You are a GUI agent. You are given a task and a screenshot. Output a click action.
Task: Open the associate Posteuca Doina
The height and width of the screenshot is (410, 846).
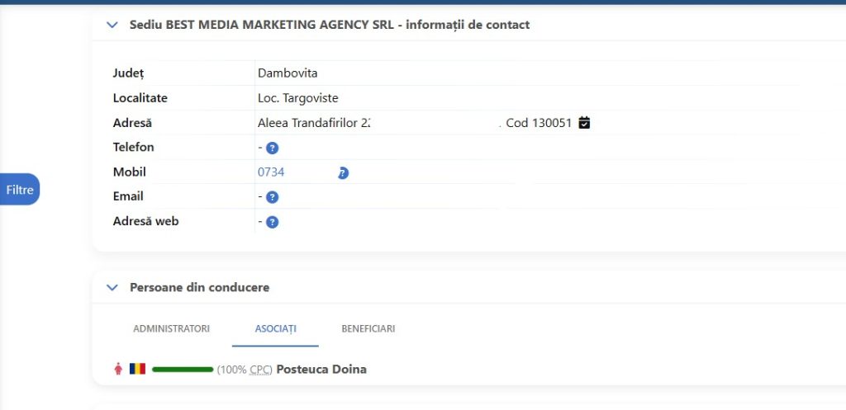point(321,370)
